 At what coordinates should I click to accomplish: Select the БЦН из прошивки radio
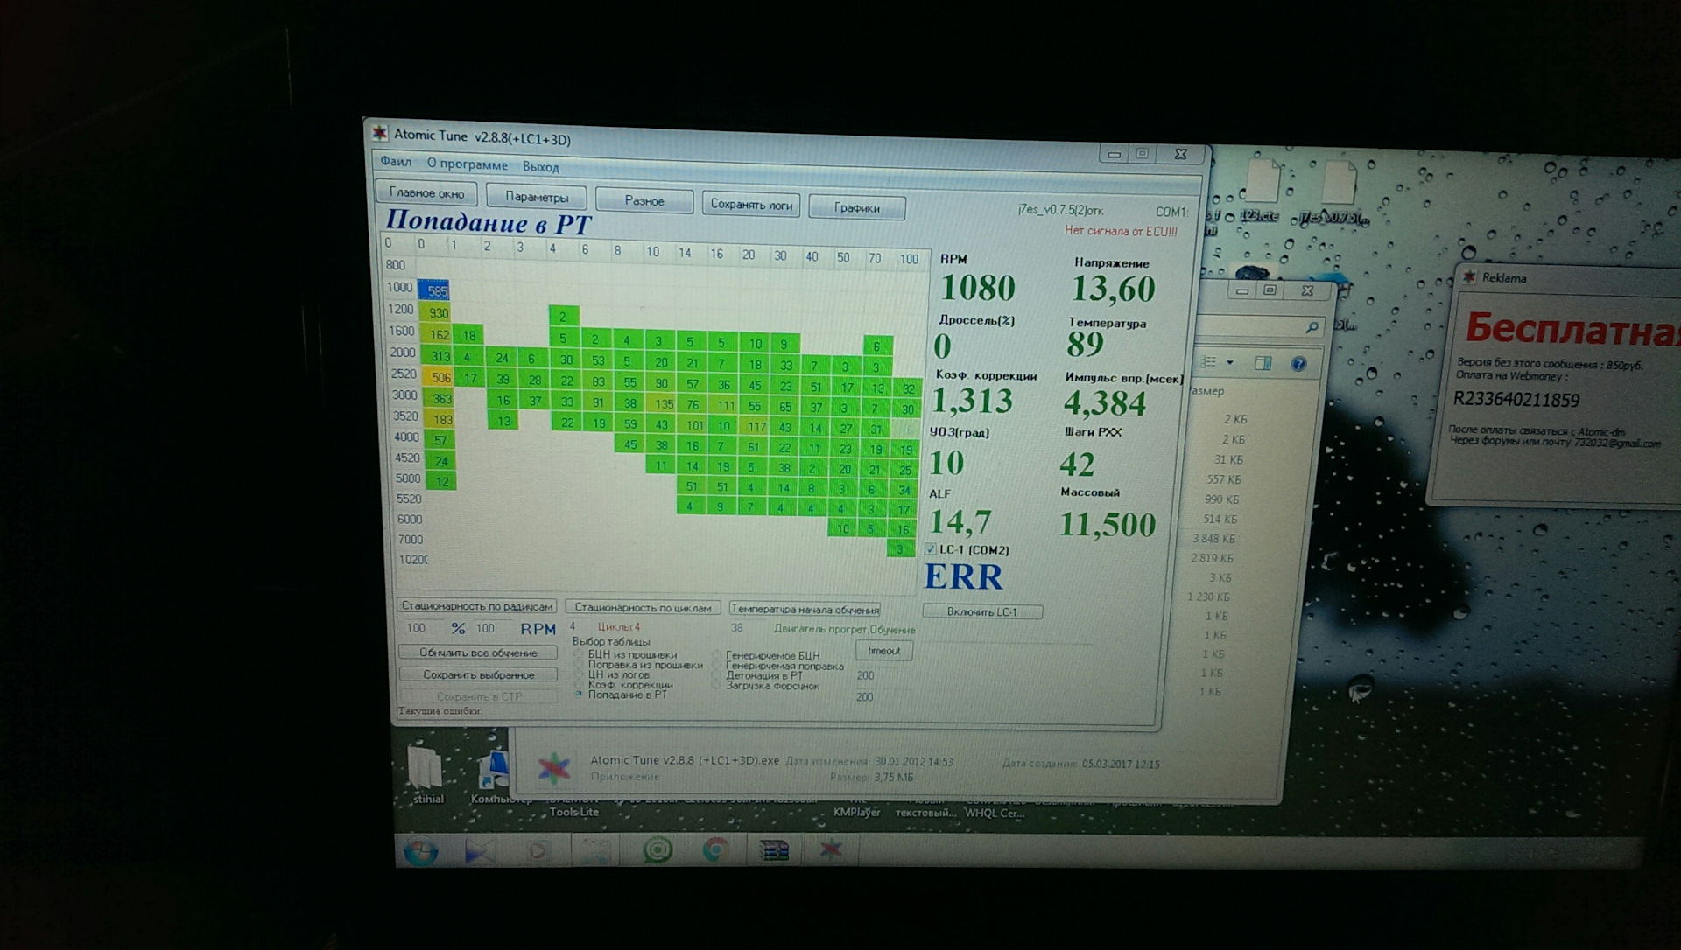click(x=579, y=654)
